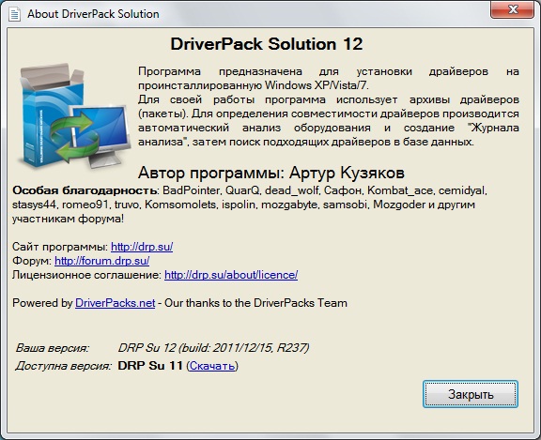Click the About DriverPack Solution title text
This screenshot has width=541, height=440.
(x=93, y=14)
